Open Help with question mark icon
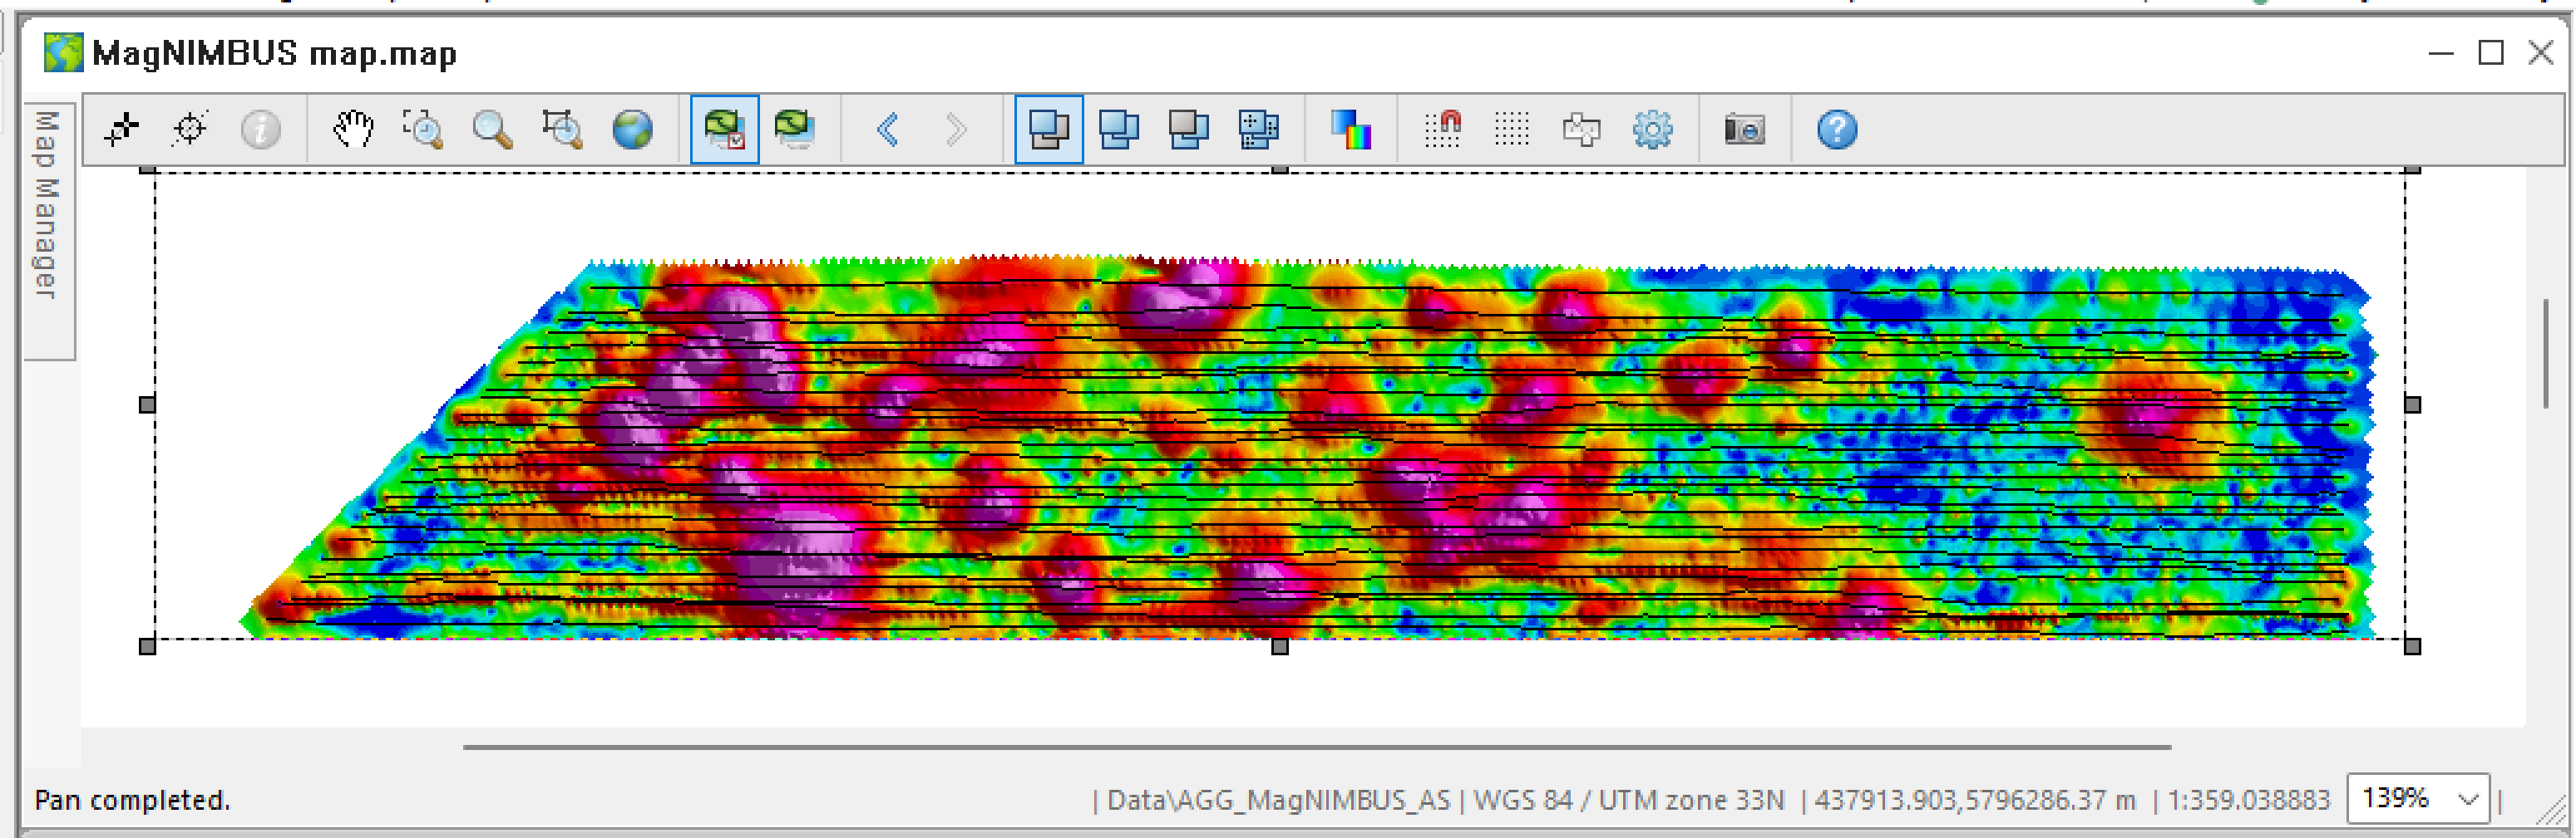The width and height of the screenshot is (2576, 838). point(1834,129)
